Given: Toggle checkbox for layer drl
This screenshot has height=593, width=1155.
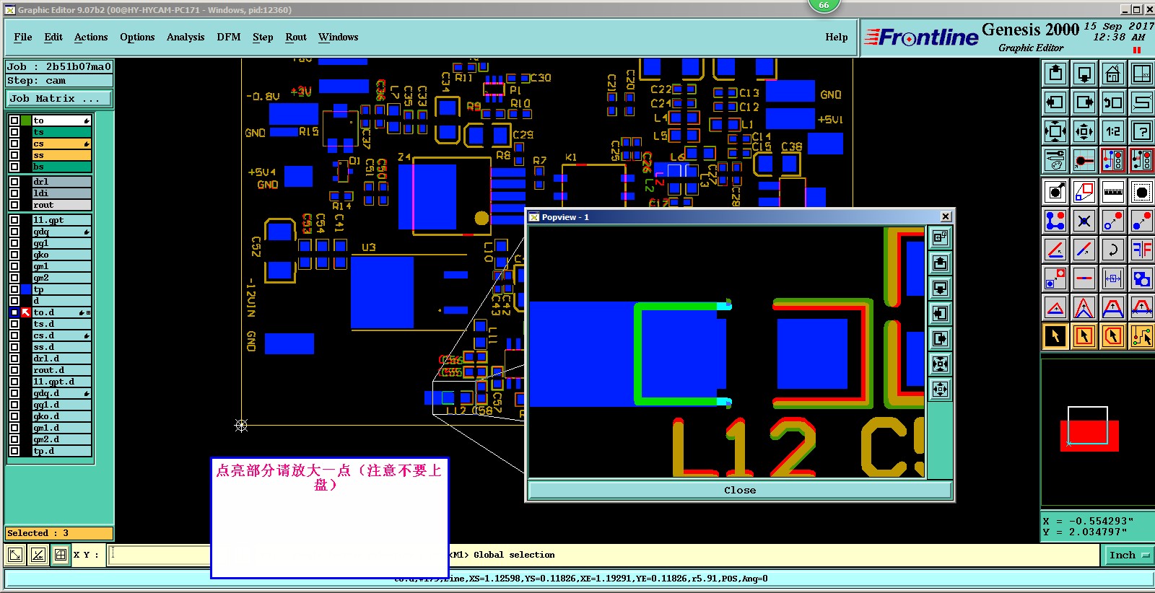Looking at the screenshot, I should pos(14,182).
